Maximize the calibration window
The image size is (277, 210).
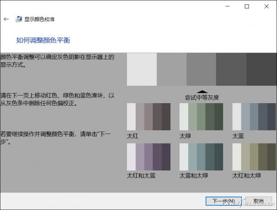pyautogui.click(x=247, y=6)
